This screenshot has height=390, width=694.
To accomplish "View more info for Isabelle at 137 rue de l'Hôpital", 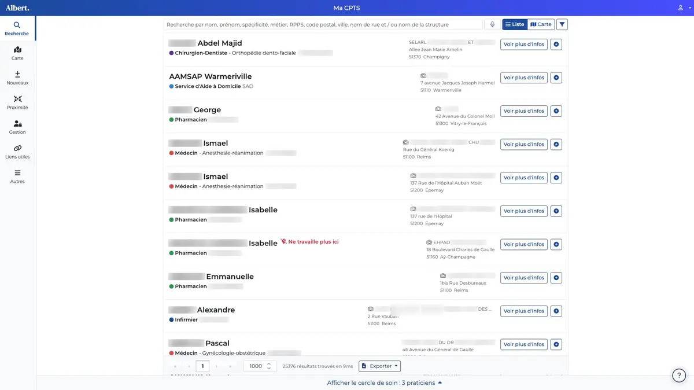I will [x=524, y=211].
